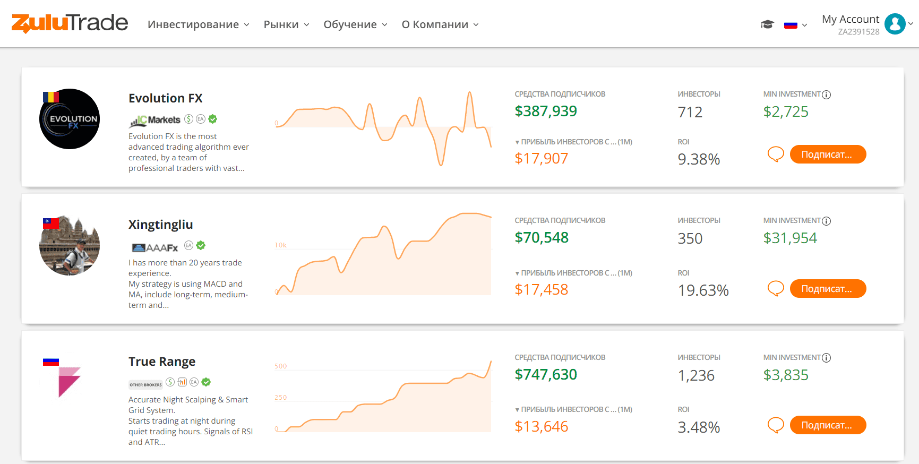Click the Min Investment info icon for Evolution FX
The height and width of the screenshot is (464, 919).
tap(827, 94)
